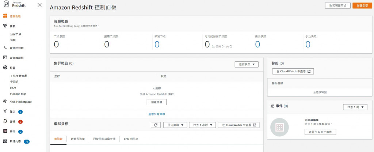
Task: Click the 警报名称 column header
Action: [x=278, y=83]
